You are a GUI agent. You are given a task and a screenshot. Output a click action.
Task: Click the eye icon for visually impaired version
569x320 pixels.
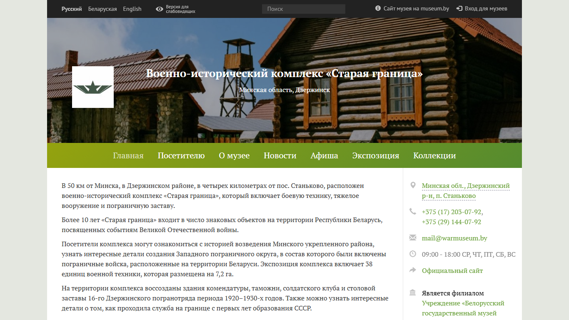point(159,9)
